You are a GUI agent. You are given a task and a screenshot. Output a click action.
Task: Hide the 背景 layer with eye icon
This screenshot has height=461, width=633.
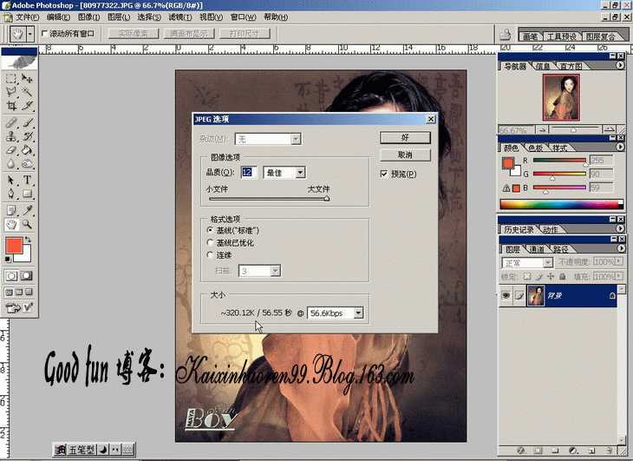(x=506, y=295)
